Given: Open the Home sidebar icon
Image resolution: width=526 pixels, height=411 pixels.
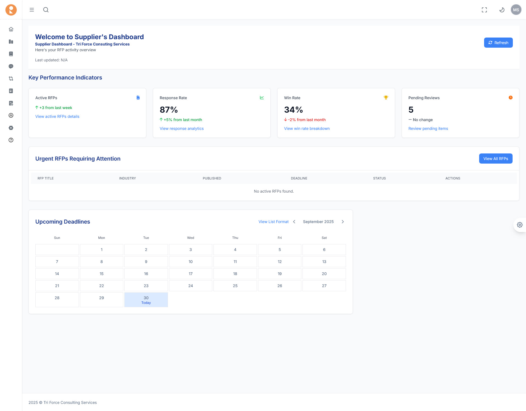Looking at the screenshot, I should pos(11,29).
